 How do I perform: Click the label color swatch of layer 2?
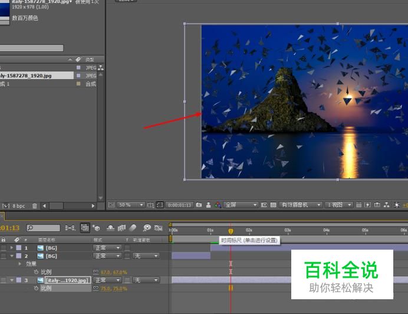click(19, 256)
